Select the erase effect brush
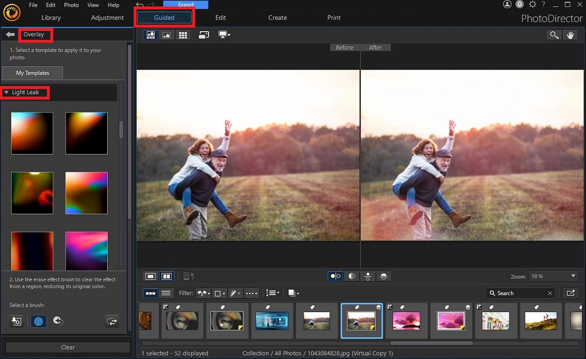Viewport: 586px width, 359px height. click(38, 321)
